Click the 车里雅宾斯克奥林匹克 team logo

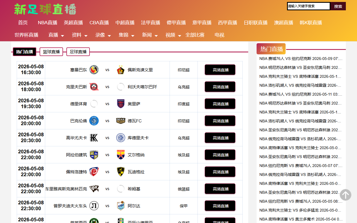click(x=94, y=189)
